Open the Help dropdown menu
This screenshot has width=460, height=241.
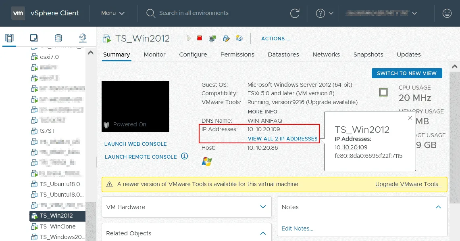(x=325, y=13)
